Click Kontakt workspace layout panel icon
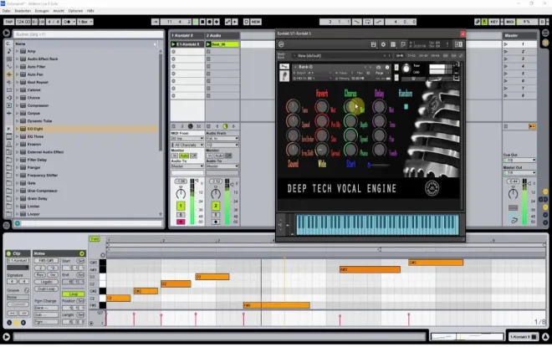 [x=393, y=44]
